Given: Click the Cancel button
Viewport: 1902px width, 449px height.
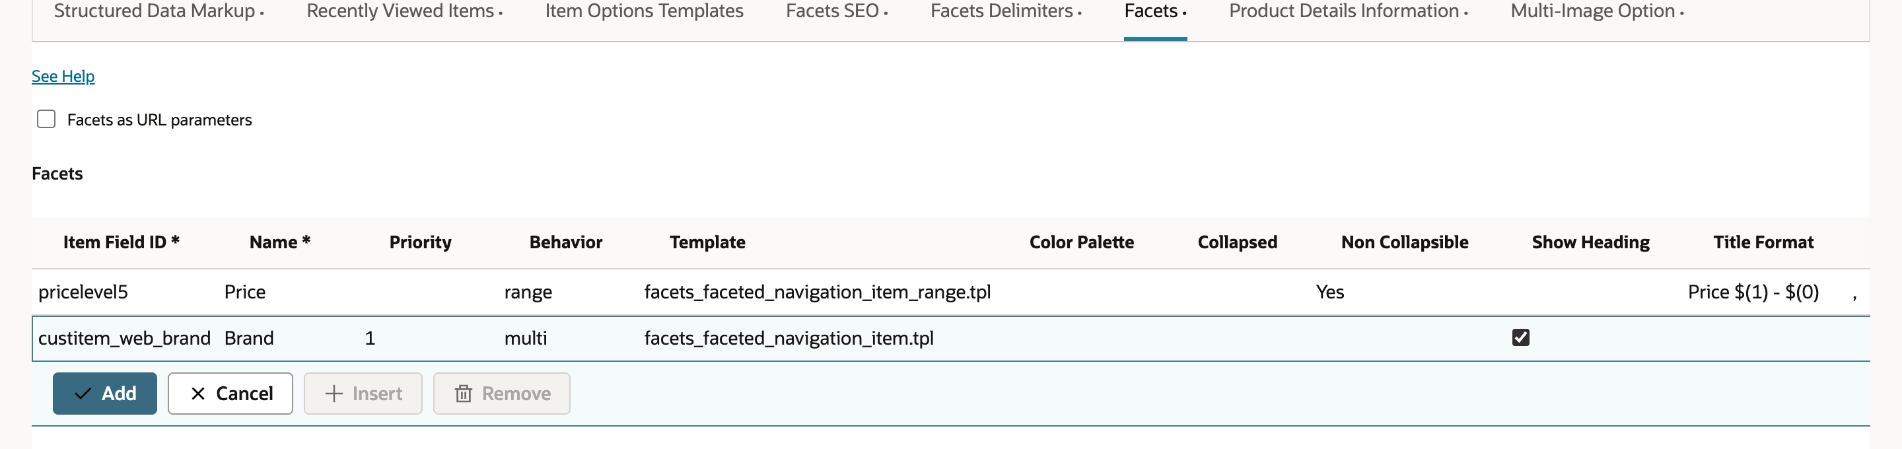Looking at the screenshot, I should [x=230, y=394].
